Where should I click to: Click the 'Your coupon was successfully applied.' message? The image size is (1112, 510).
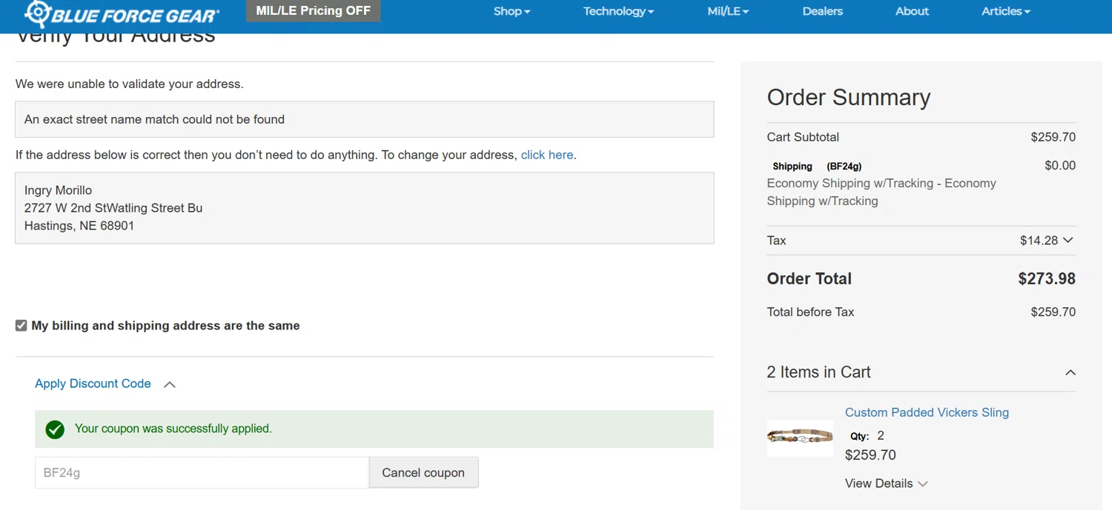pyautogui.click(x=173, y=429)
